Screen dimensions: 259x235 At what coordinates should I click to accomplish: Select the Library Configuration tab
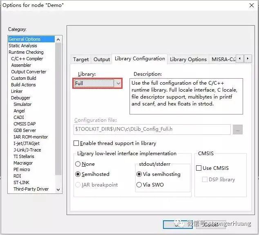point(140,59)
